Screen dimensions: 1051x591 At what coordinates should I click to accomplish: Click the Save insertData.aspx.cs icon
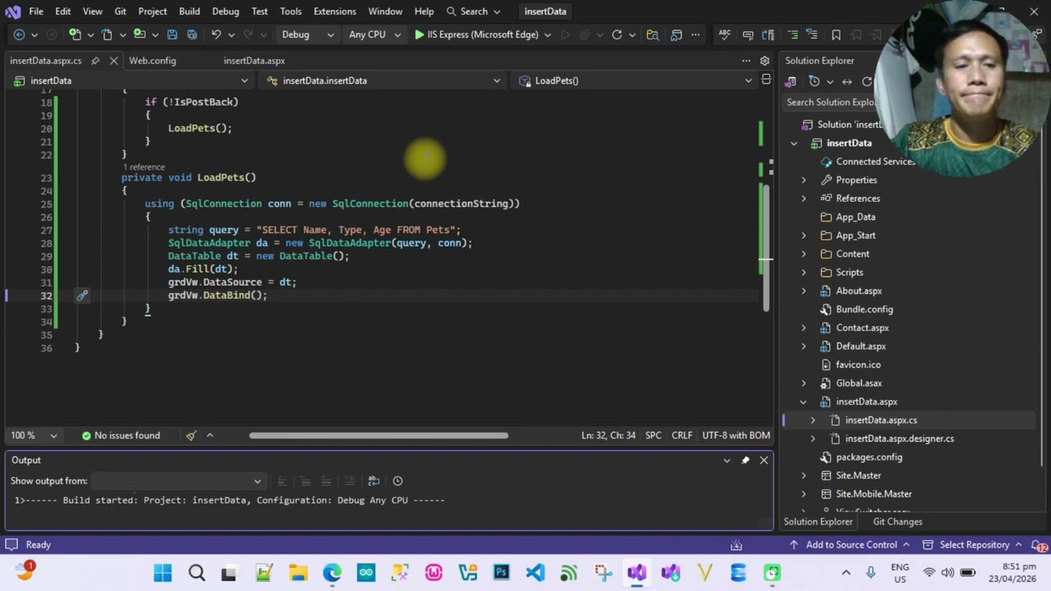click(172, 34)
